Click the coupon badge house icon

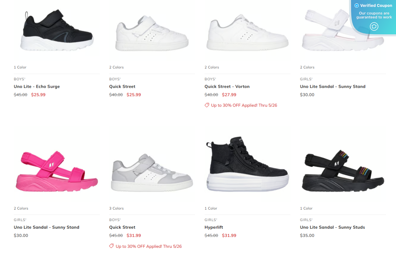tap(374, 26)
